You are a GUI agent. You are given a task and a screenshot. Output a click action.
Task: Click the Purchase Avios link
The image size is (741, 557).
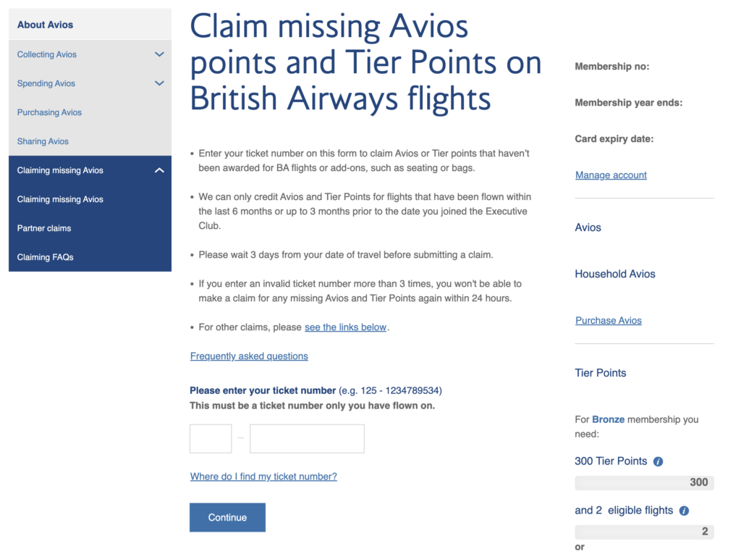pos(608,320)
